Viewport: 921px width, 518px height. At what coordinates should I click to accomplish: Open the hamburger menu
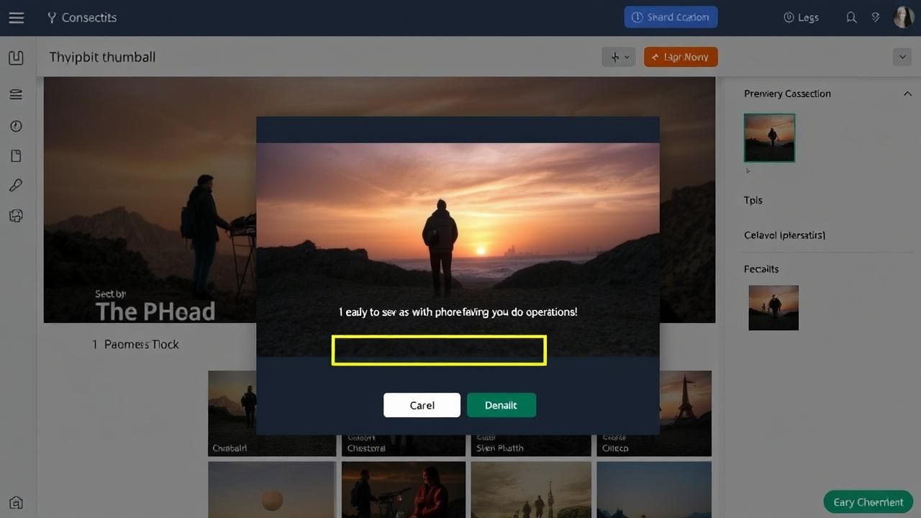point(16,18)
